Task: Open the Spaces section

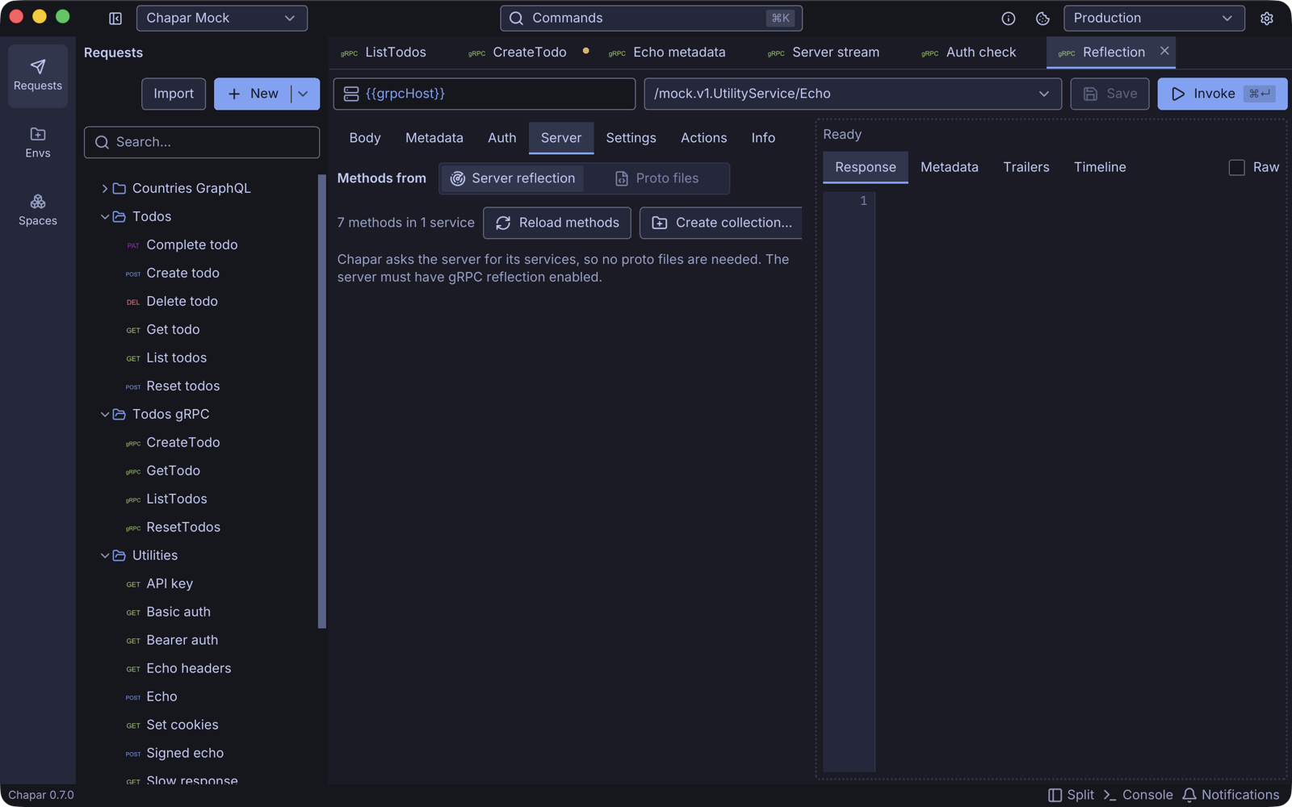Action: tap(38, 210)
